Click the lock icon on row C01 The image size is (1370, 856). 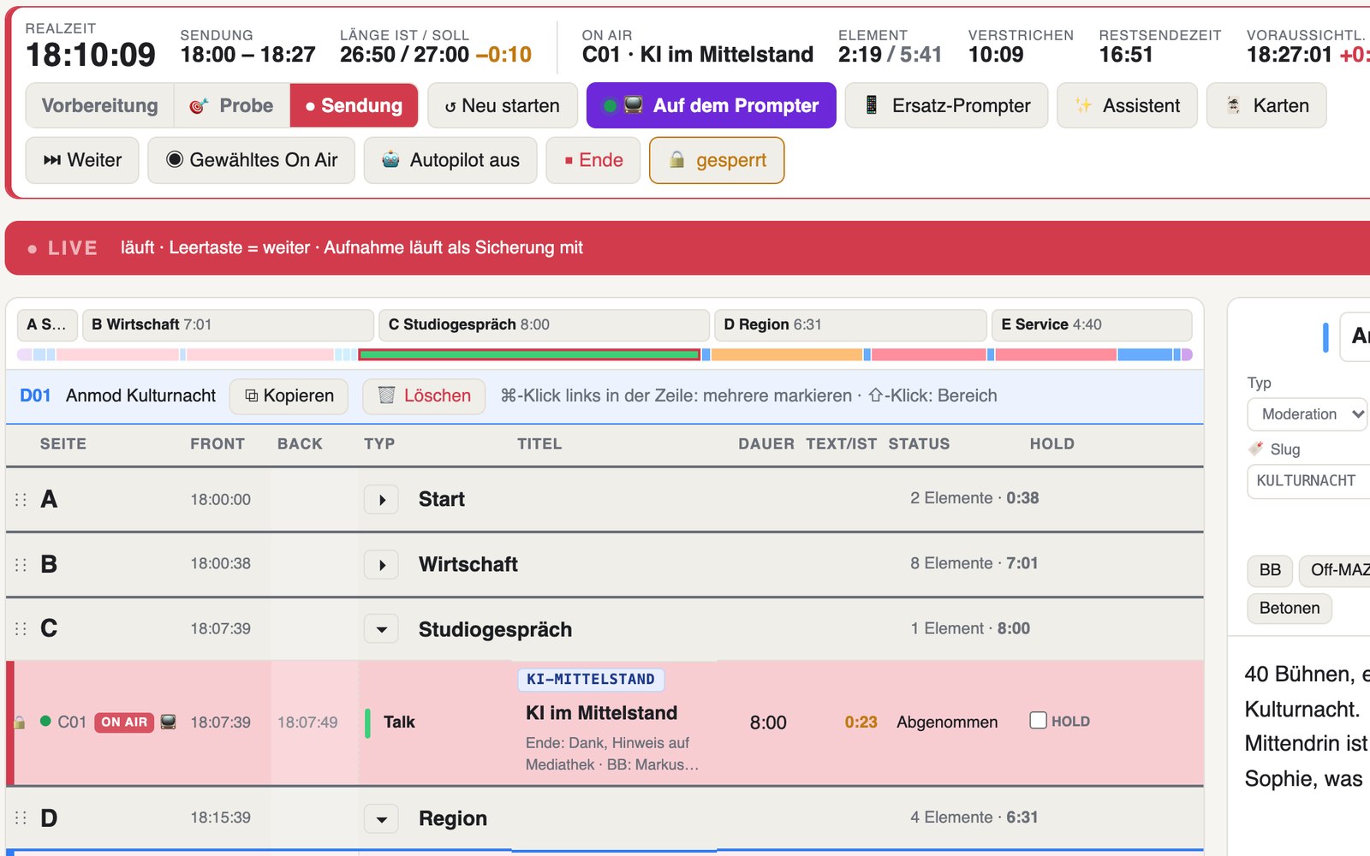(x=20, y=722)
